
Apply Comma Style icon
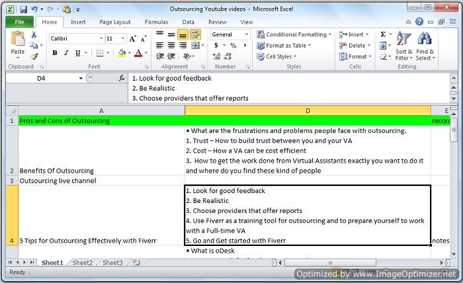click(x=245, y=46)
